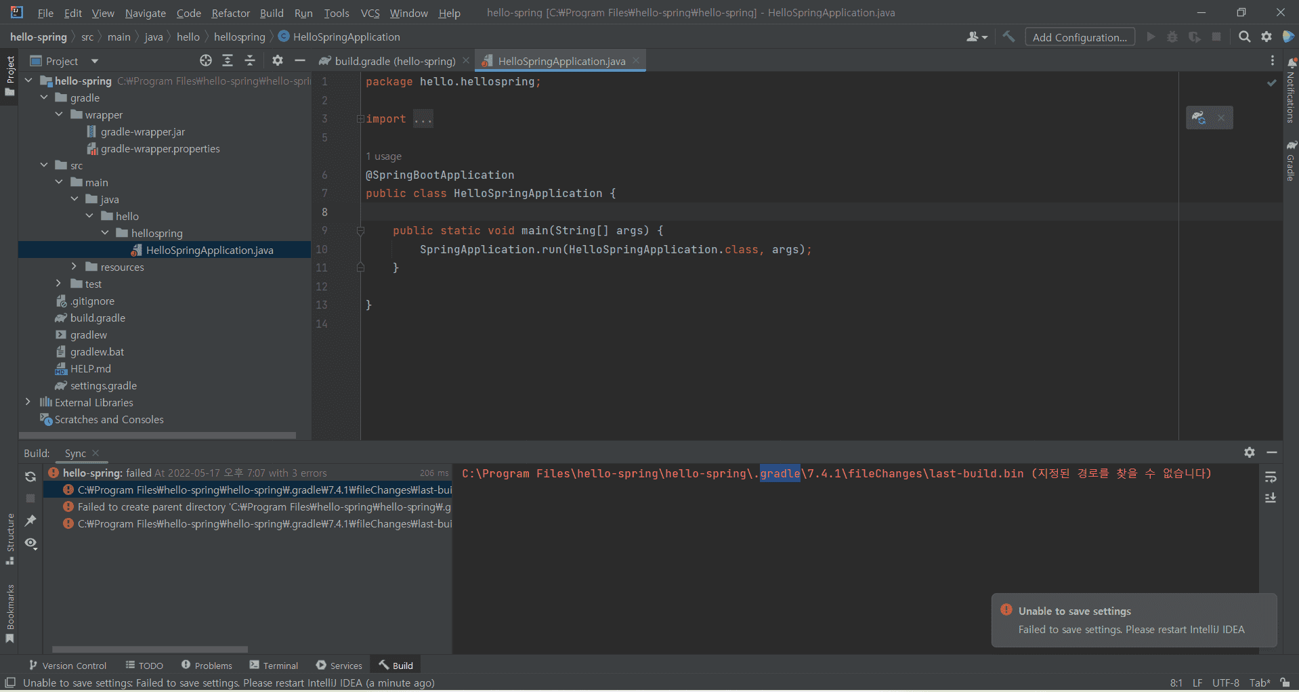Collapse the hello-spring root node
Viewport: 1299px width, 692px height.
click(x=28, y=81)
